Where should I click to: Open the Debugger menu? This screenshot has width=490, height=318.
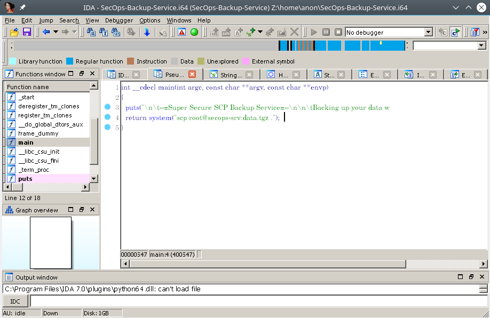(119, 20)
